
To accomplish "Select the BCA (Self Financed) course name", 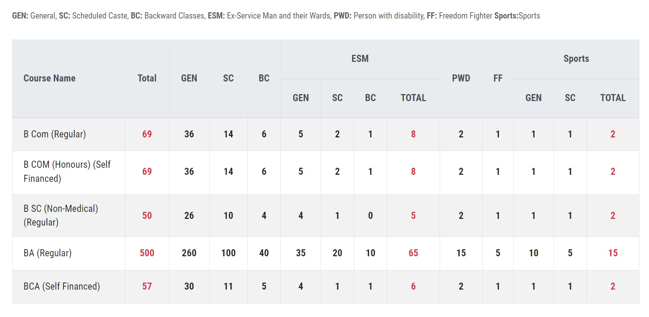I will point(62,286).
